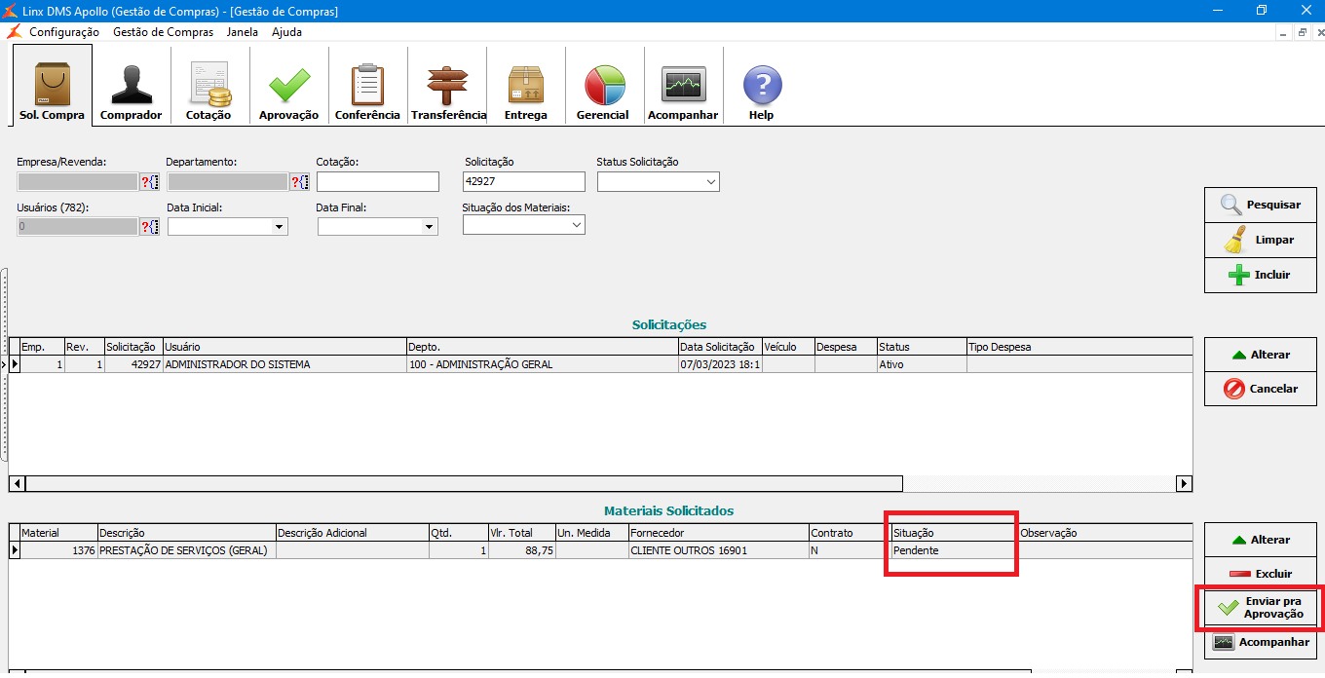This screenshot has width=1325, height=678.
Task: Click the Pesquisar button
Action: point(1261,205)
